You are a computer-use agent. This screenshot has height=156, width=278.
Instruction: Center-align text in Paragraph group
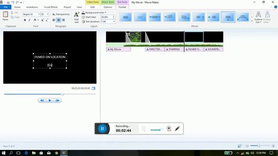tap(59, 20)
